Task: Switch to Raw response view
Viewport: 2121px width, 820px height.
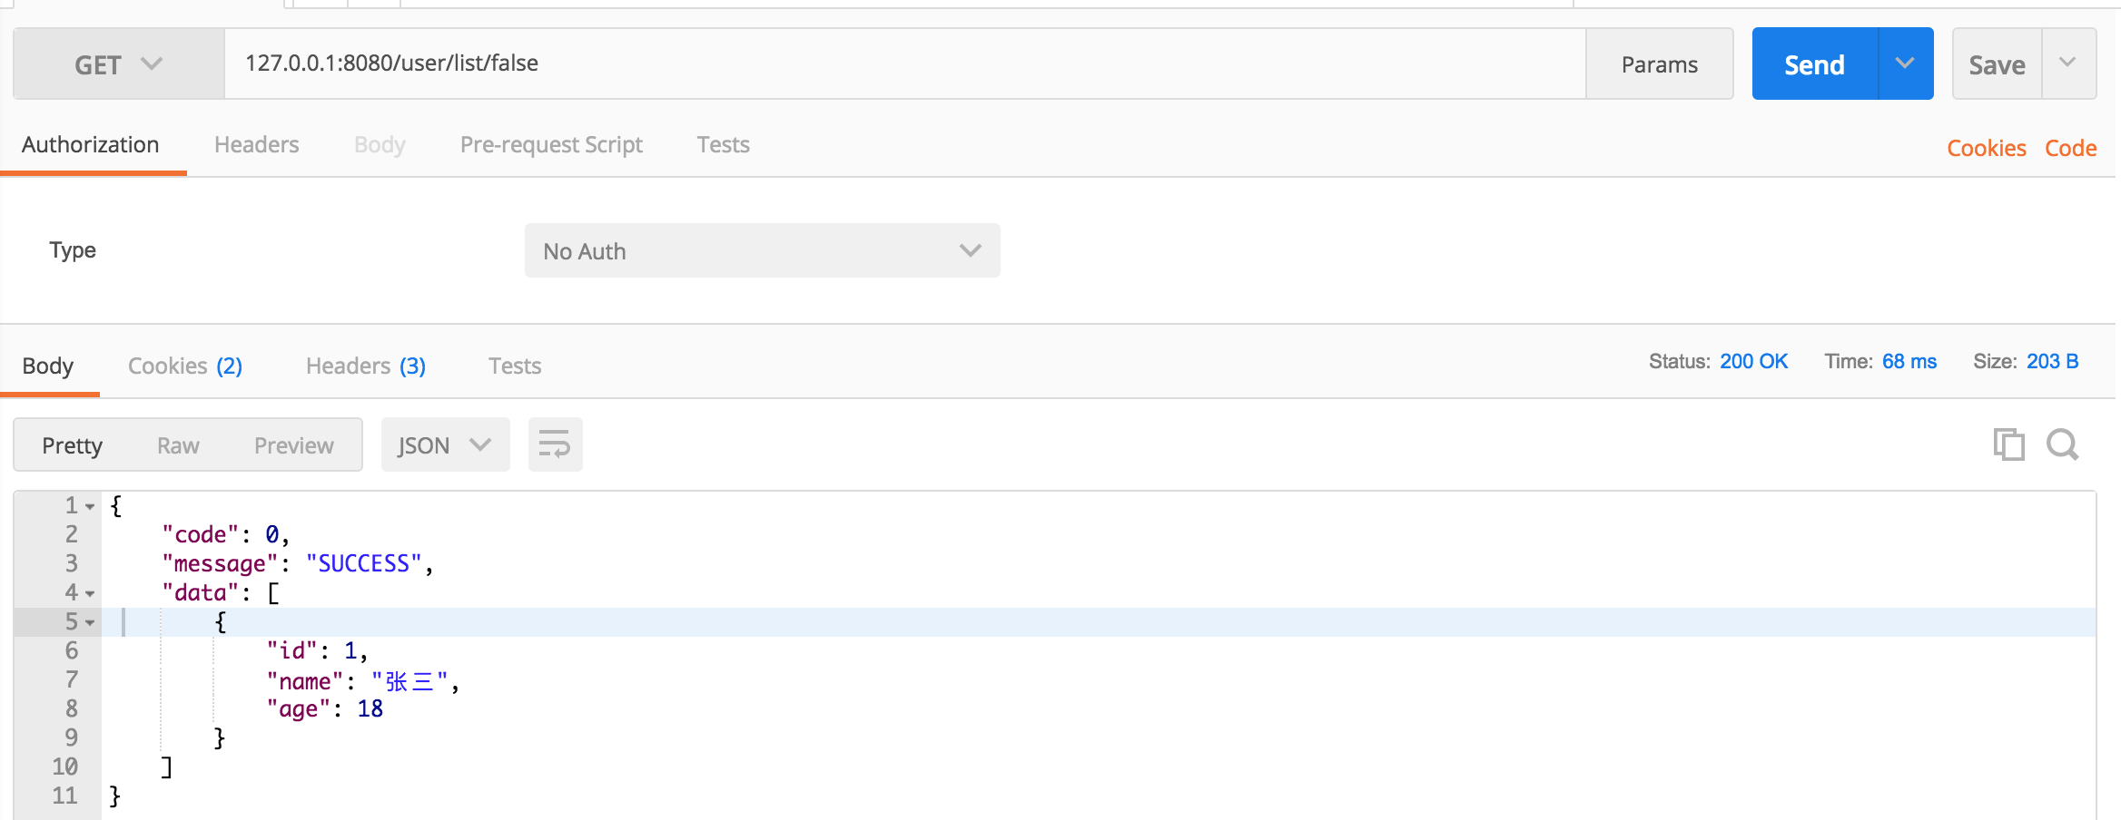Action: [178, 445]
